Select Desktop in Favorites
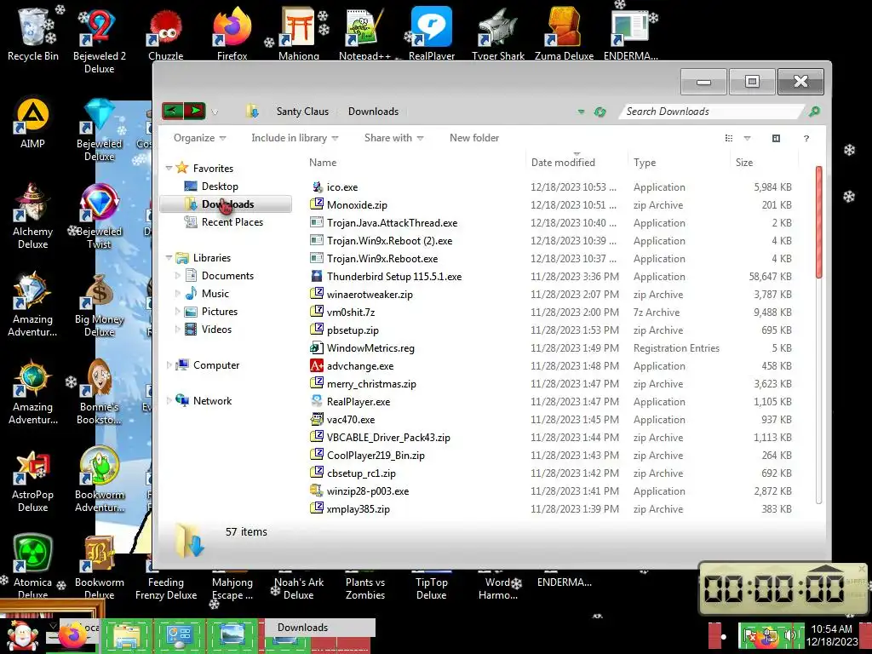The width and height of the screenshot is (872, 654). click(x=220, y=186)
